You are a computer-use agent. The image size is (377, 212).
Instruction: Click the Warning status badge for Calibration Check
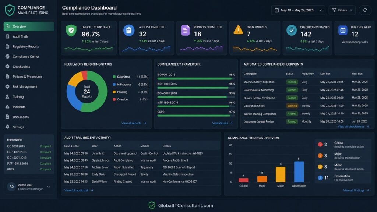[292, 106]
